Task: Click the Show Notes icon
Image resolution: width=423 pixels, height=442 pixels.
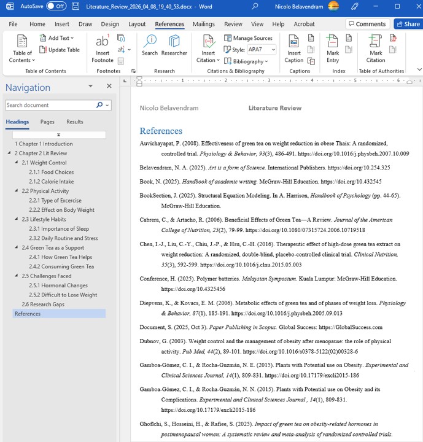Action: pos(121,61)
